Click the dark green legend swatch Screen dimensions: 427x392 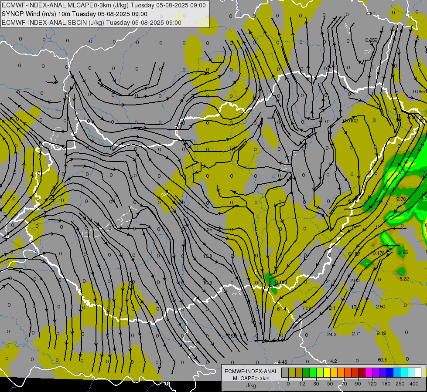point(306,372)
